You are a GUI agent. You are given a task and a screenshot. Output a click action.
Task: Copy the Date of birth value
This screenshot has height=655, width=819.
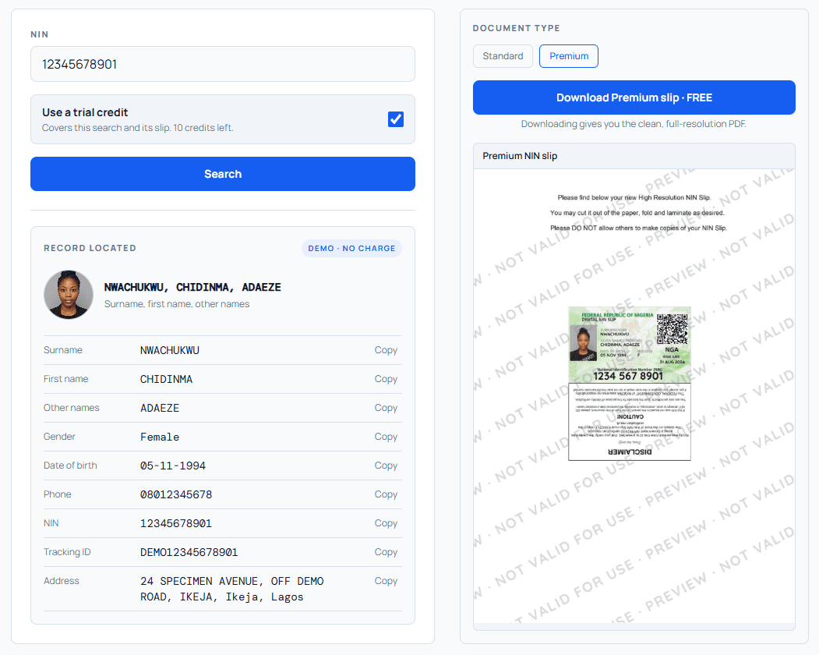[x=386, y=466]
